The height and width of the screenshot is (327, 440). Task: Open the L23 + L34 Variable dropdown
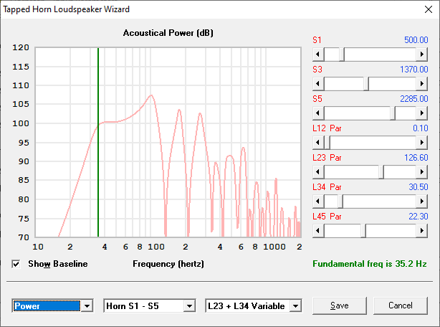coord(295,306)
